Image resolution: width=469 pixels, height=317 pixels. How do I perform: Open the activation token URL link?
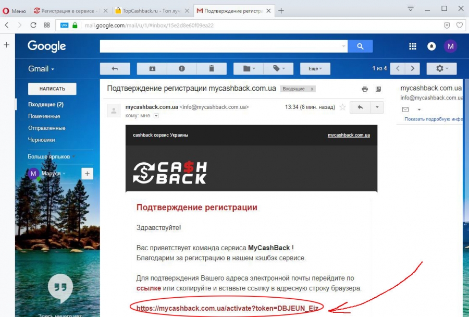pyautogui.click(x=227, y=308)
